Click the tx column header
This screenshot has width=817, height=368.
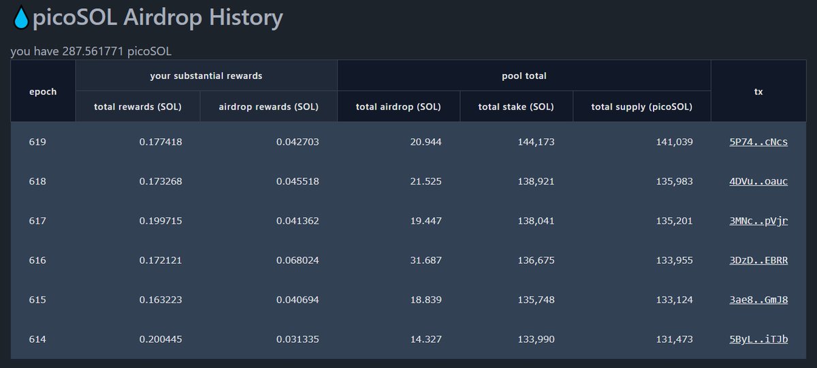coord(758,91)
